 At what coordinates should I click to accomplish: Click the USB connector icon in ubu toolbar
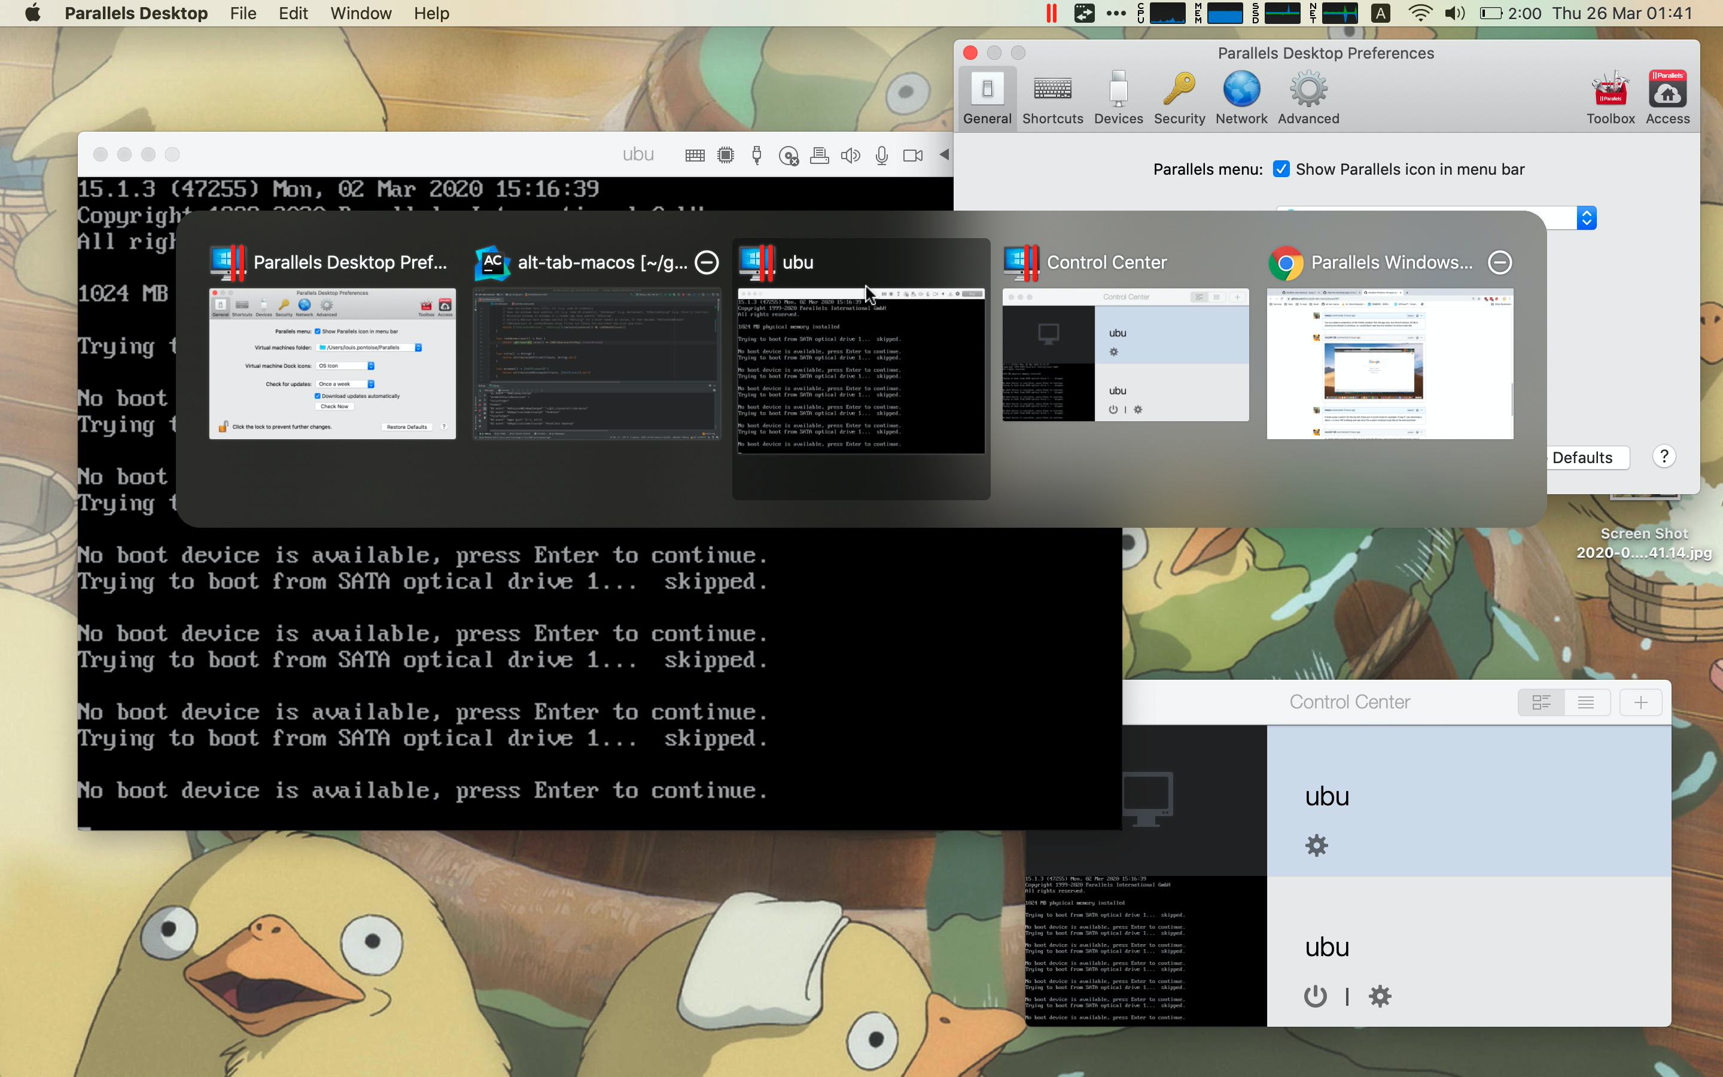pos(756,156)
